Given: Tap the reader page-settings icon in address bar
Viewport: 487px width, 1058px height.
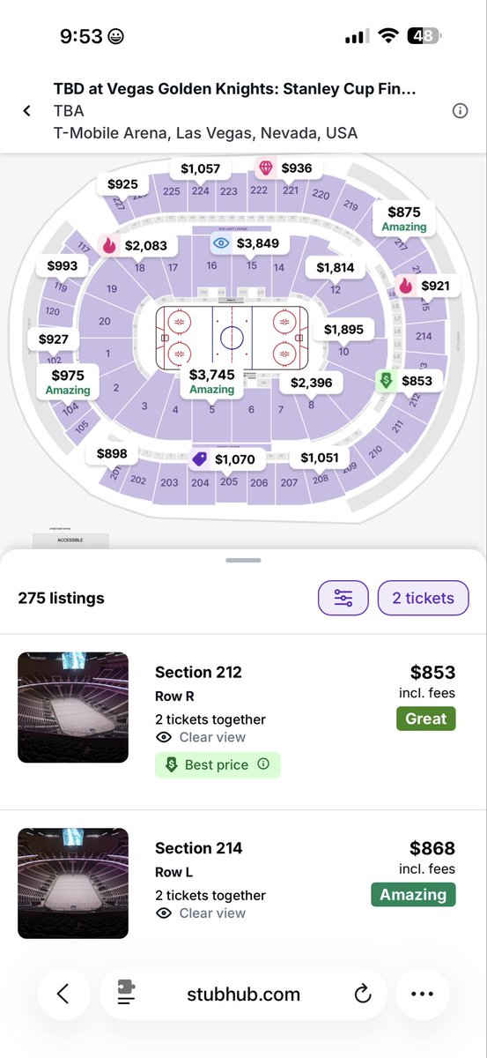Looking at the screenshot, I should pyautogui.click(x=127, y=995).
